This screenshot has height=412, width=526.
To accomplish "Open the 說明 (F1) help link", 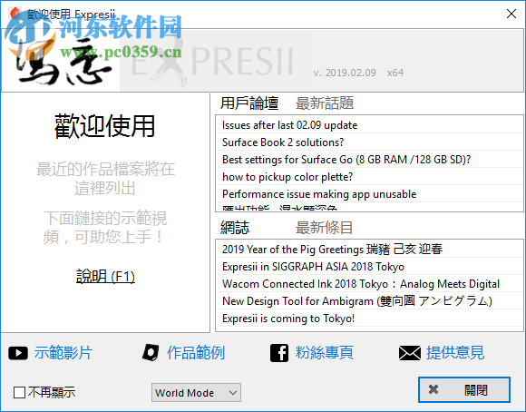I will [105, 277].
